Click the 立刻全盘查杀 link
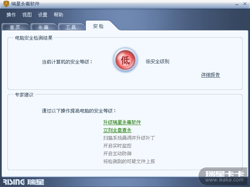 pyautogui.click(x=118, y=130)
